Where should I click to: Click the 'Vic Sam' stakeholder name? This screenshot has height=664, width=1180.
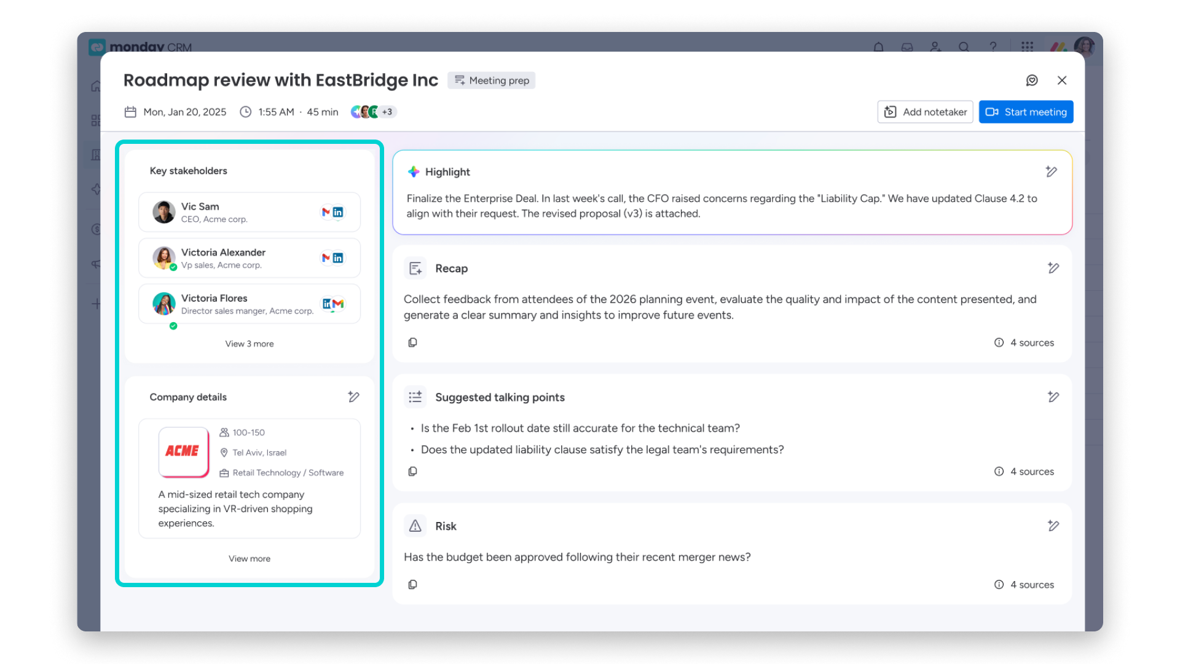coord(200,207)
